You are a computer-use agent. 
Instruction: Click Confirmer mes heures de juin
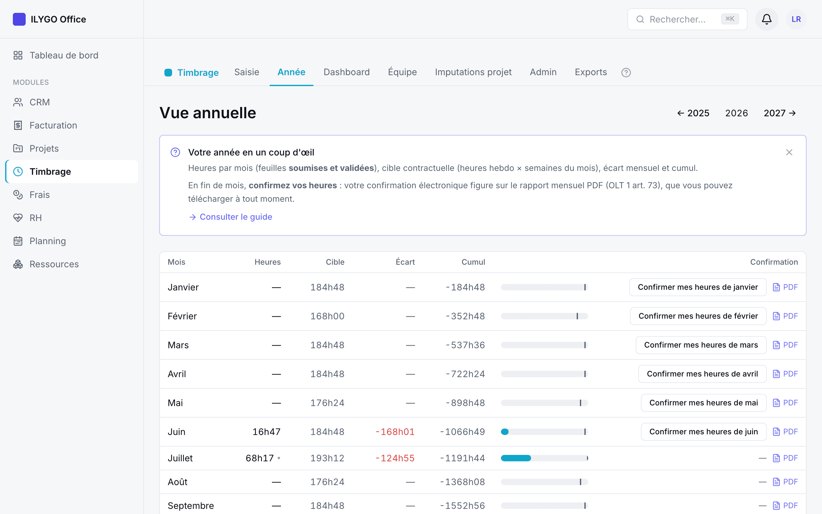(x=704, y=432)
